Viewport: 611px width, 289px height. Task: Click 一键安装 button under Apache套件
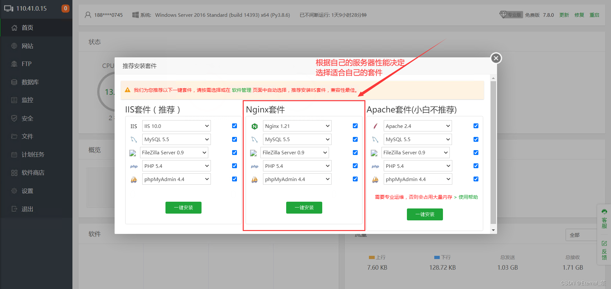tap(425, 215)
